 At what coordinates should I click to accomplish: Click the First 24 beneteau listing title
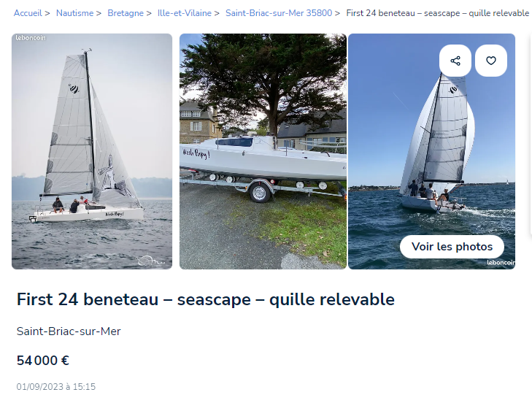pos(206,299)
